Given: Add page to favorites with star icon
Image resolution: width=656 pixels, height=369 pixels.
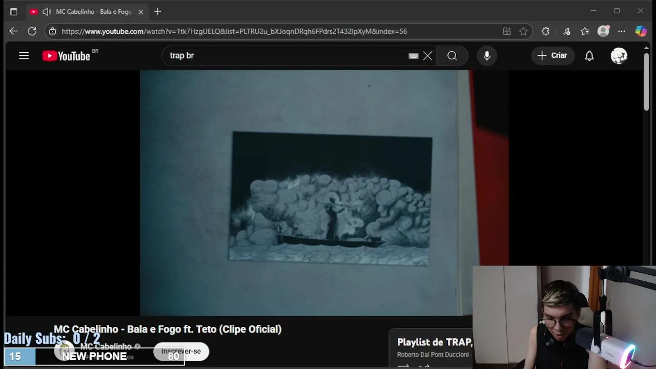Looking at the screenshot, I should (523, 31).
